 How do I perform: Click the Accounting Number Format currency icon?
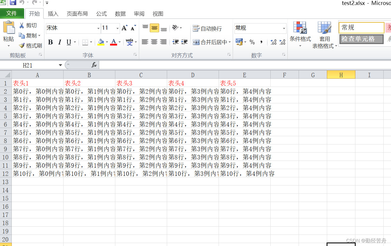[x=239, y=42]
